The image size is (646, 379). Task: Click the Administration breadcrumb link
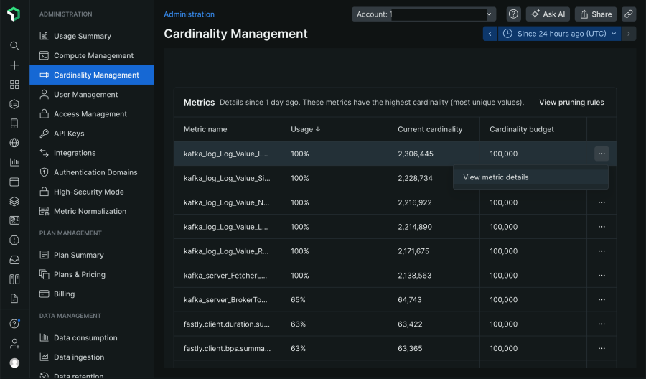189,14
